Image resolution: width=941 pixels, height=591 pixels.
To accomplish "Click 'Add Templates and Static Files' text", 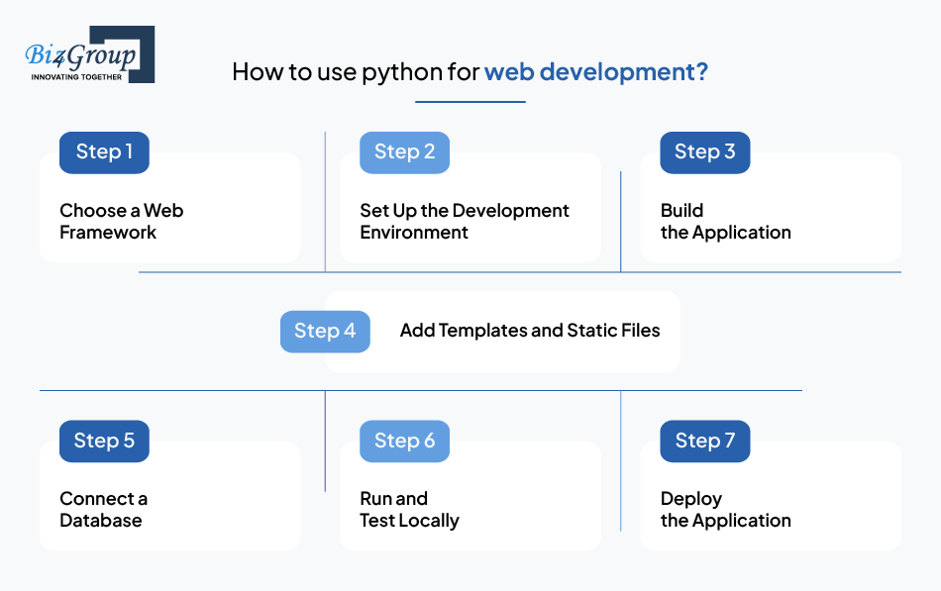I will point(530,331).
